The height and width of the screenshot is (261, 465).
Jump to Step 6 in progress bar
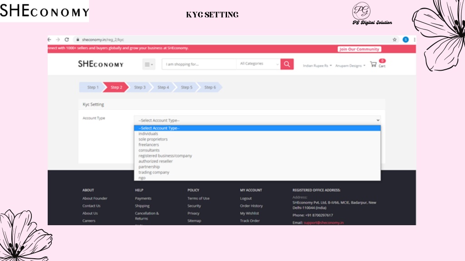tap(210, 87)
